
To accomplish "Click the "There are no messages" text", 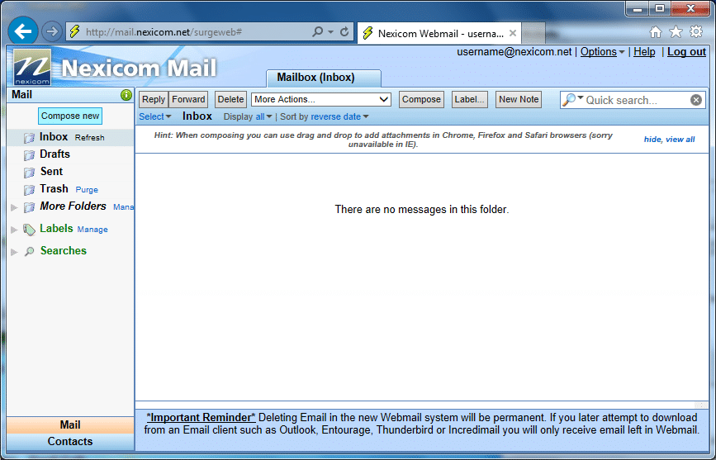I will point(421,209).
